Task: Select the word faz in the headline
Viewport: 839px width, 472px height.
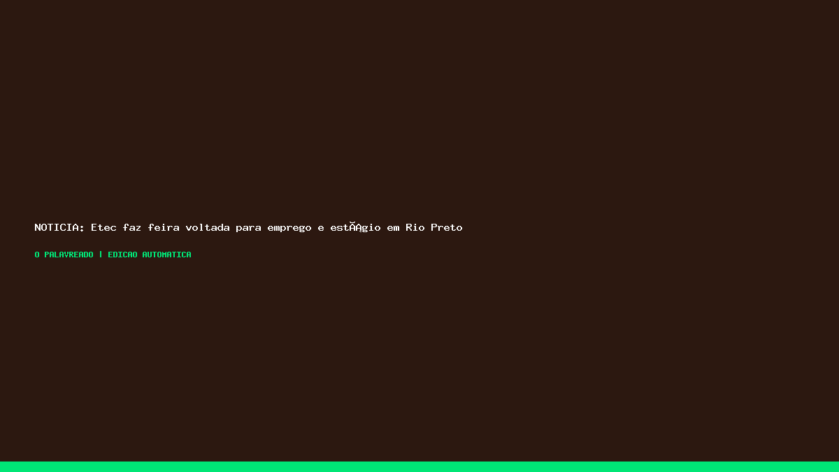Action: point(131,227)
